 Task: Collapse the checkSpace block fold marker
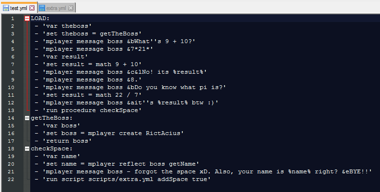[x=27, y=149]
